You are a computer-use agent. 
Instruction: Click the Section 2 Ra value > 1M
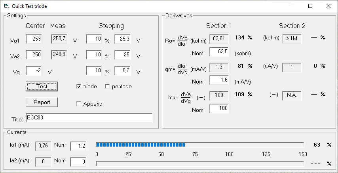click(x=292, y=39)
